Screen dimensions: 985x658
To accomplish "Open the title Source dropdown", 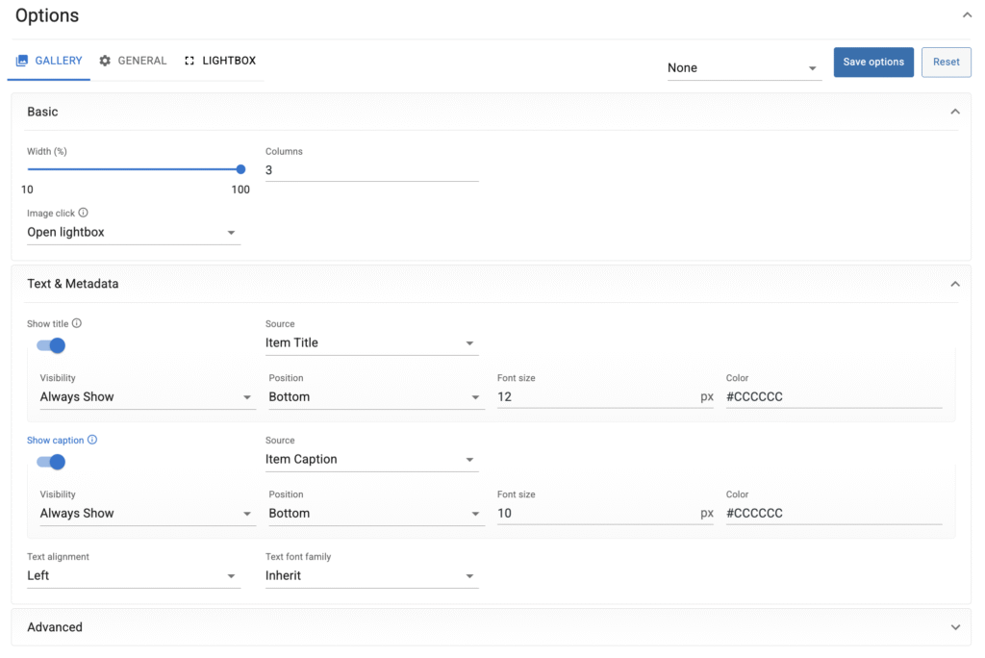I will pos(371,343).
